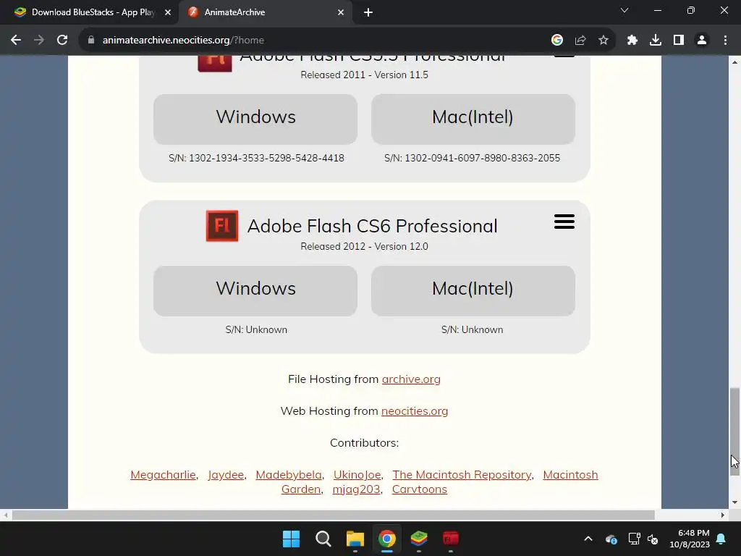This screenshot has height=556, width=741.
Task: Click the vertical scrollbar thumb
Action: point(734,431)
